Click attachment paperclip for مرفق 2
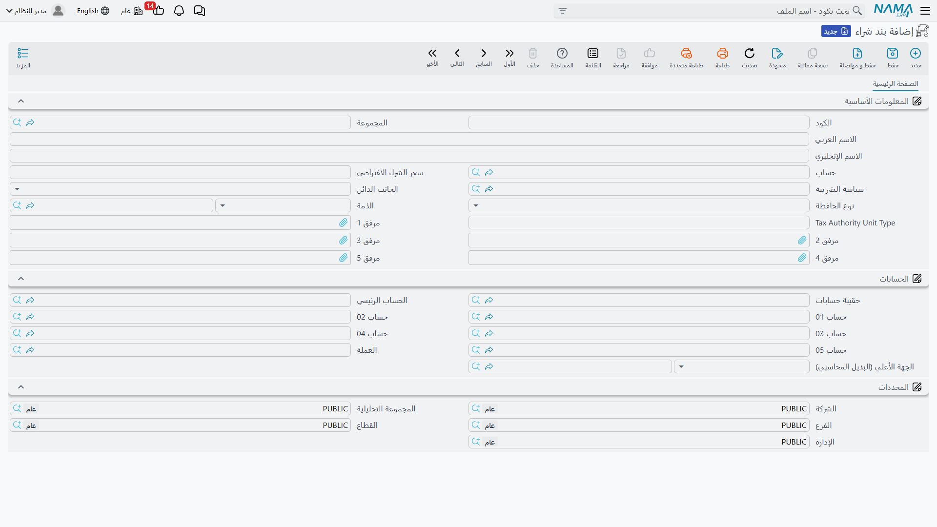 coord(802,240)
